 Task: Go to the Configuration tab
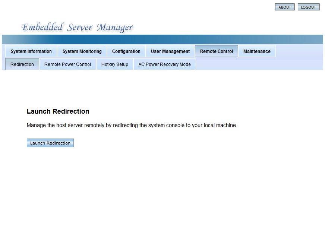coord(126,51)
